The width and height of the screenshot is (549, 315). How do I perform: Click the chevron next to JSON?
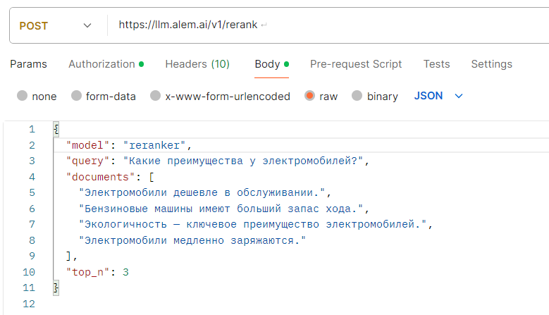point(459,96)
